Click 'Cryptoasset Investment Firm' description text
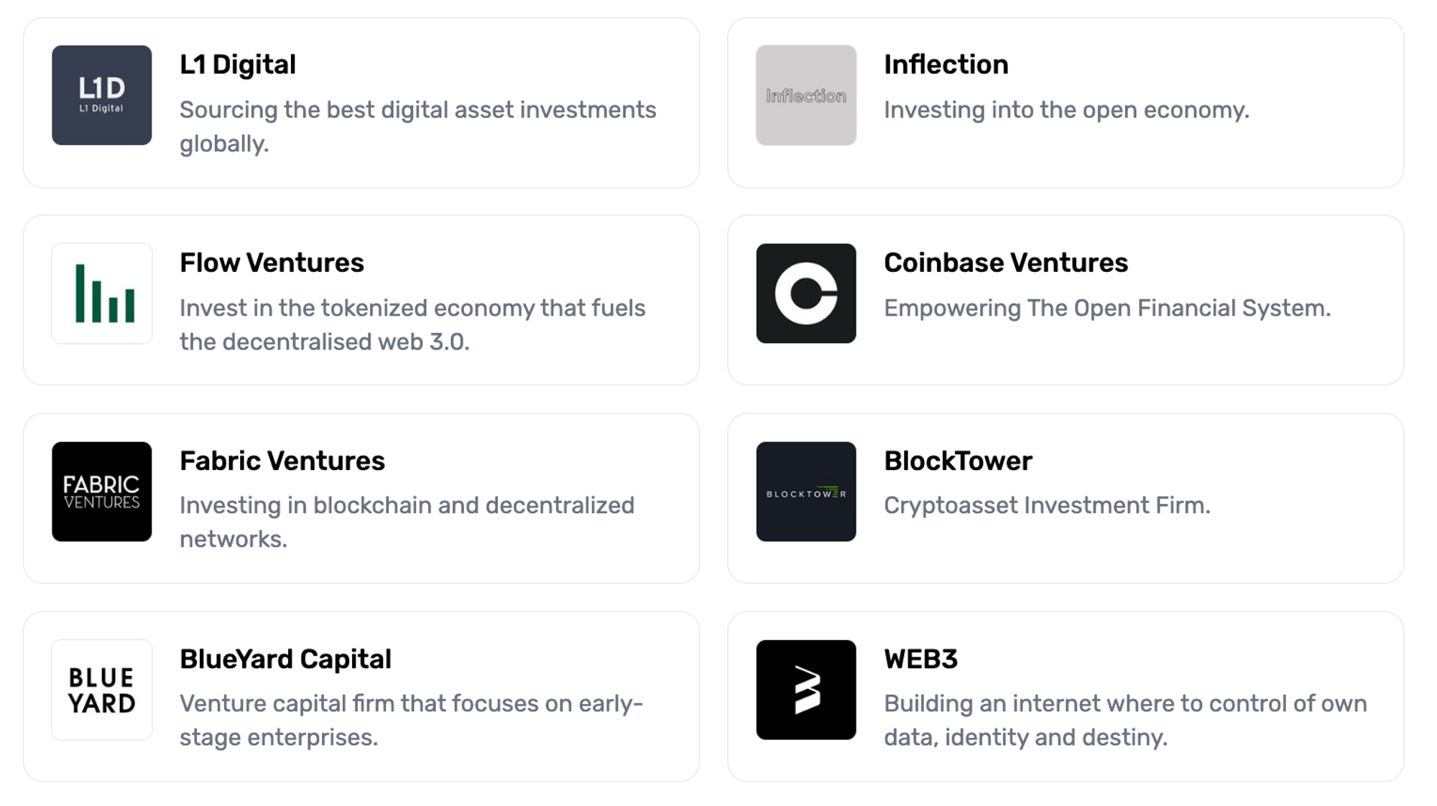 click(x=1046, y=506)
